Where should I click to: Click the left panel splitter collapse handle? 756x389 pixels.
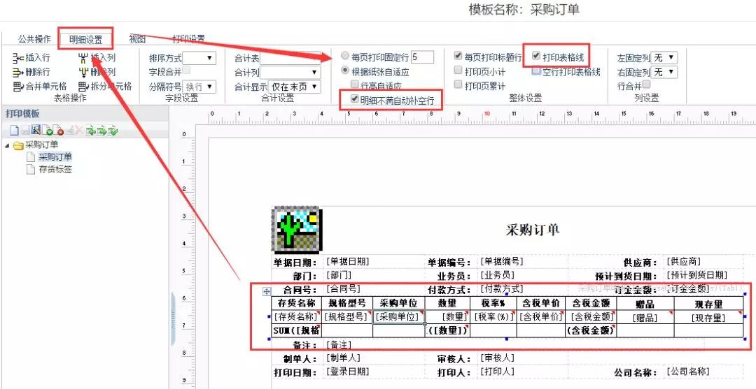173,318
